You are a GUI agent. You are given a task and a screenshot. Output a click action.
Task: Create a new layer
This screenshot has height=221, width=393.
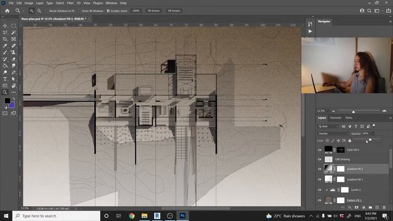click(377, 207)
